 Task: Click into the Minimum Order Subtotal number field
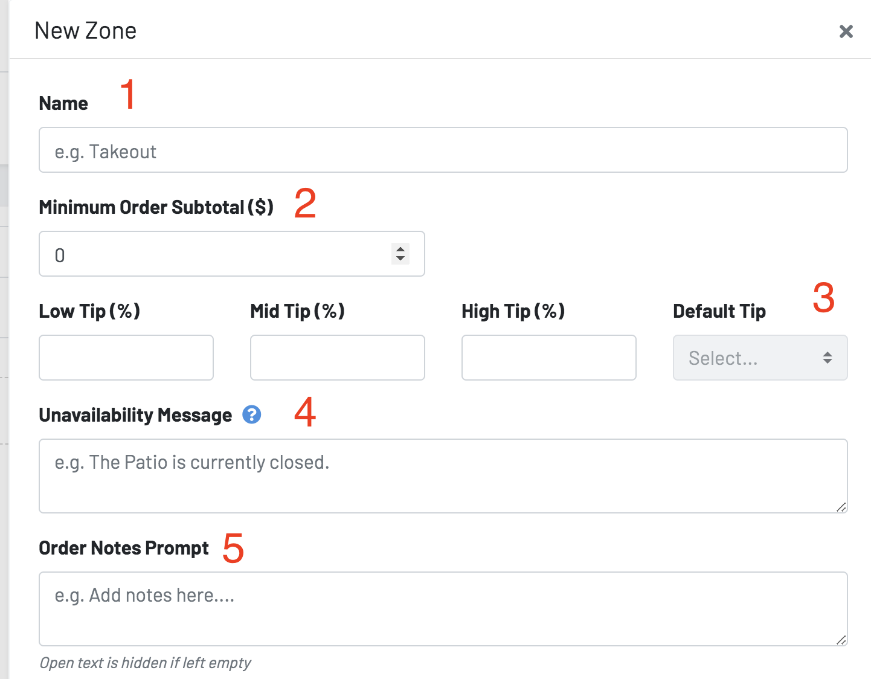tap(231, 254)
